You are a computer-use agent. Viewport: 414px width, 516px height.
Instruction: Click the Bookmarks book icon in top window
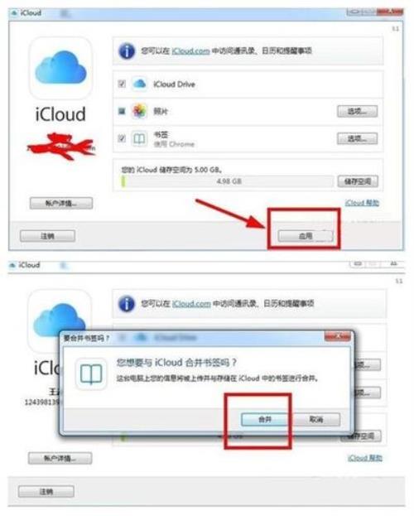point(139,138)
